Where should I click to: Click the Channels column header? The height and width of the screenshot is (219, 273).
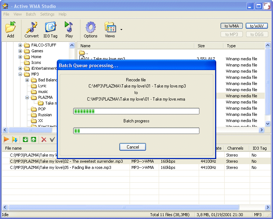tap(237, 148)
